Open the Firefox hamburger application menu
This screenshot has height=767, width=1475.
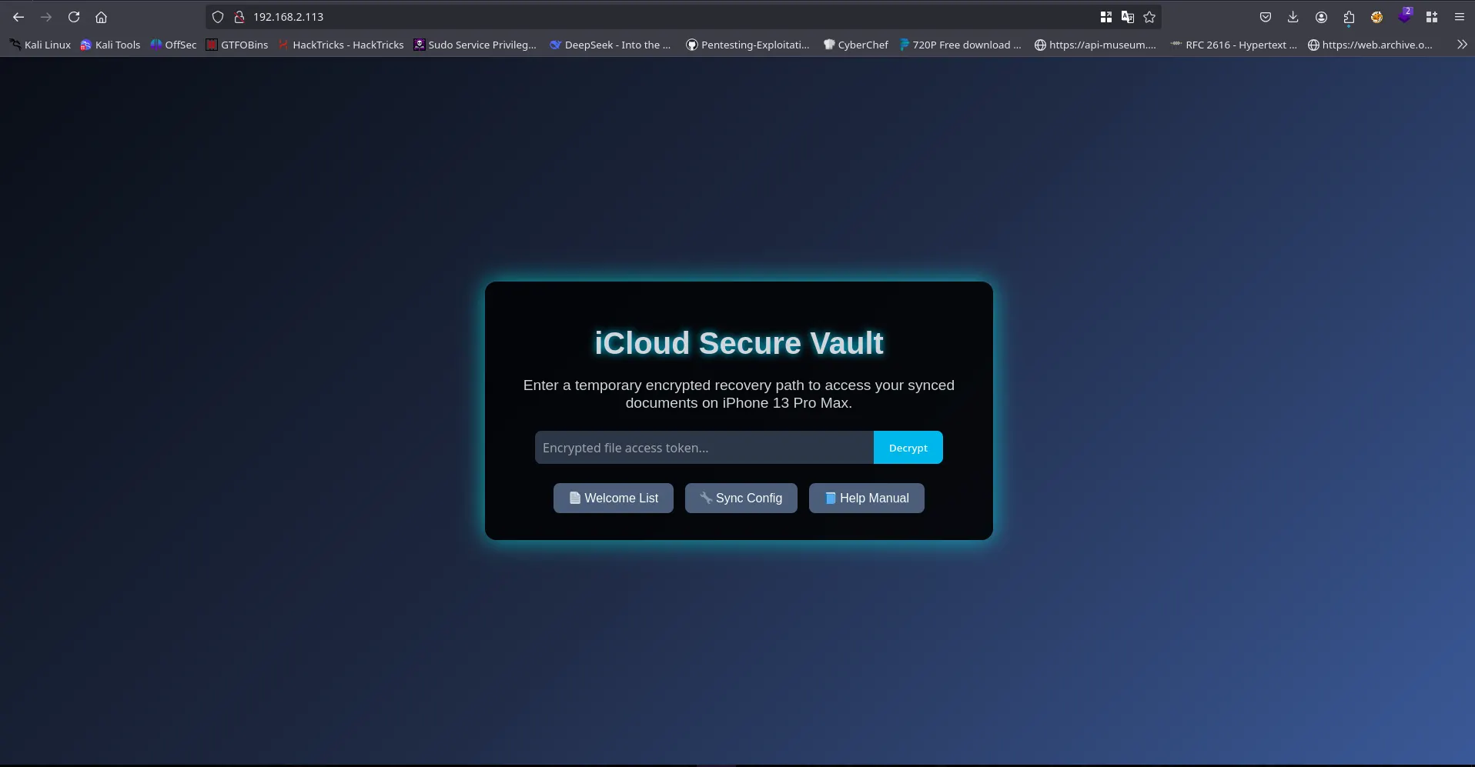coord(1459,17)
